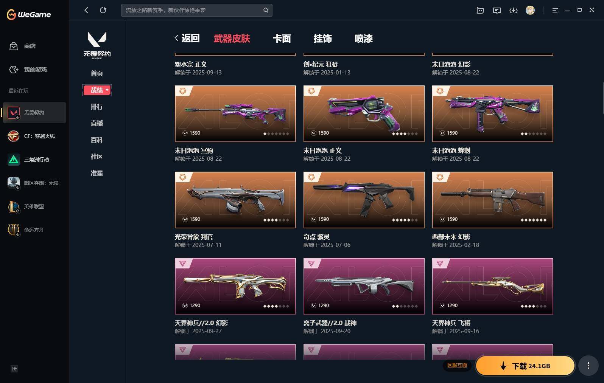Open the WeGame menu lines icon
Screen dimensions: 604x383
(555, 10)
